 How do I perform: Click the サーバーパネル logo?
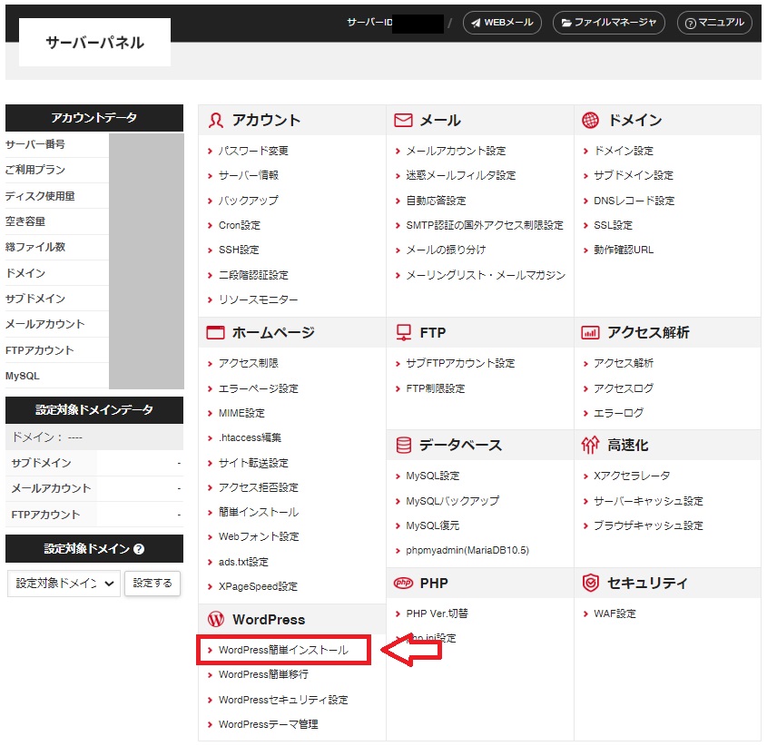95,42
